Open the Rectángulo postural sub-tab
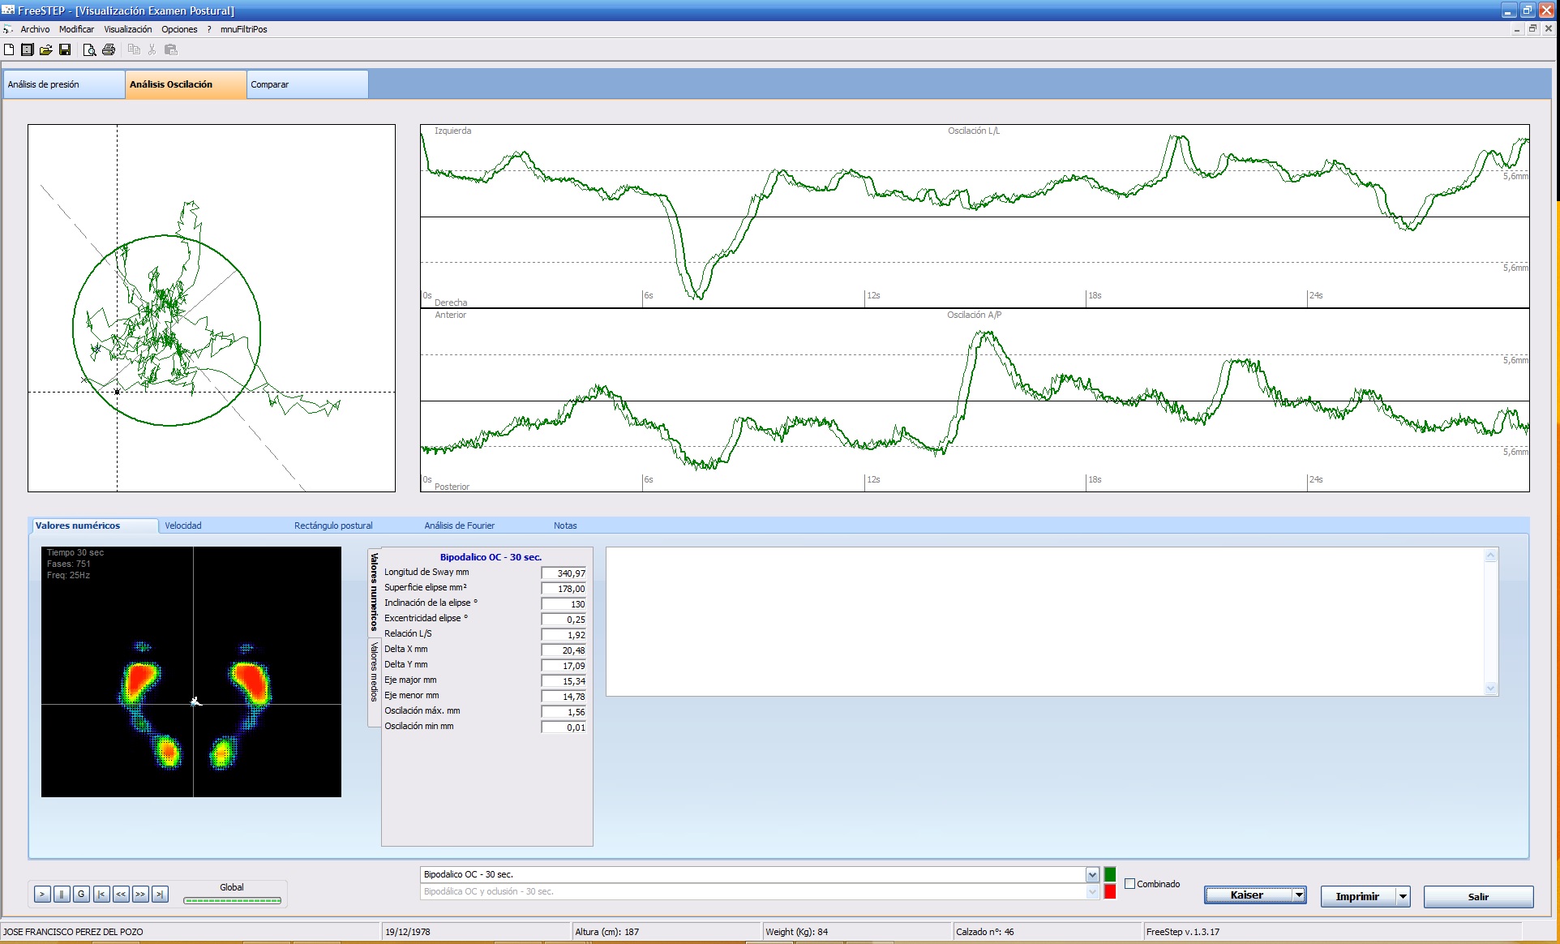 pyautogui.click(x=333, y=526)
